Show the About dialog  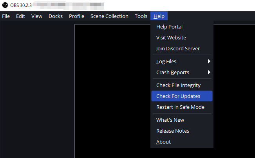click(x=163, y=142)
